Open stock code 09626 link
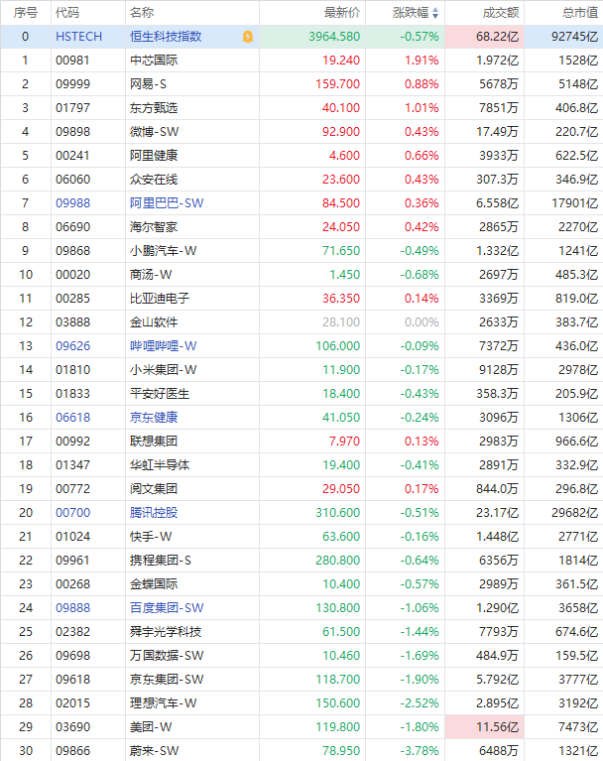Viewport: 603px width, 761px height. pos(72,345)
